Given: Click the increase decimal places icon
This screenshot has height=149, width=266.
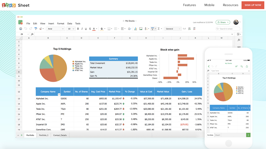Looking at the screenshot, I should 189,29.
